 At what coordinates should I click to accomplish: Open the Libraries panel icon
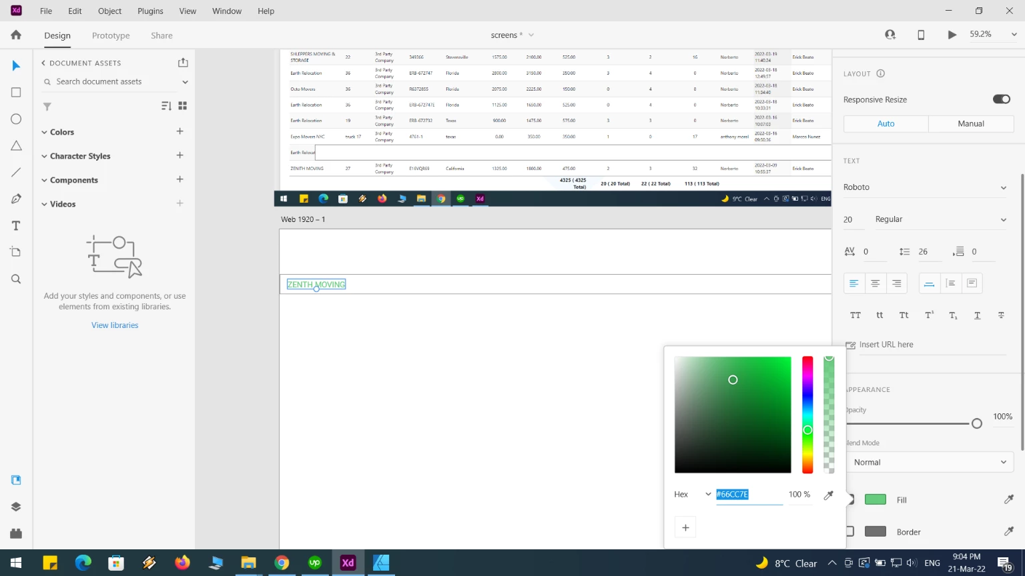16,480
